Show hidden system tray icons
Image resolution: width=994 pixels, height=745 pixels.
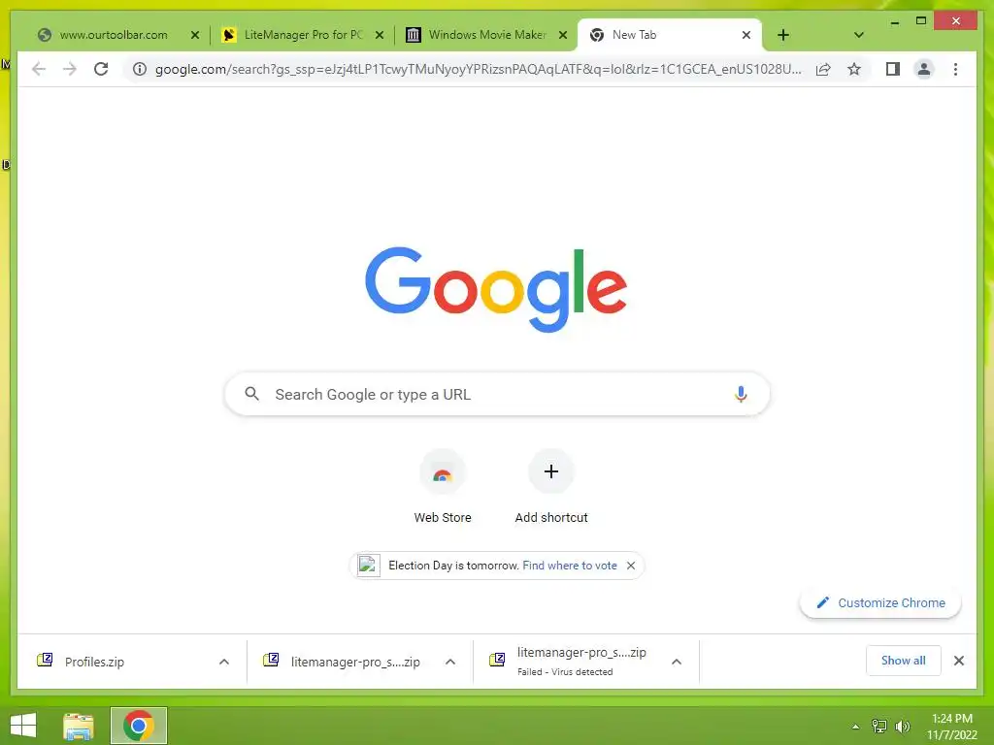click(x=855, y=727)
